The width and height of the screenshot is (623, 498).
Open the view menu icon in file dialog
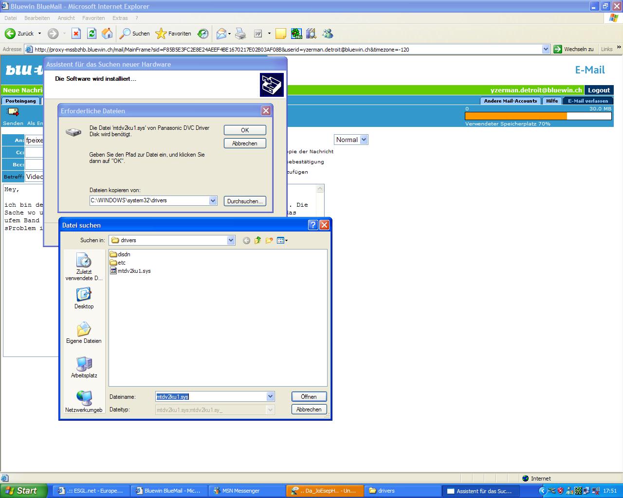point(282,240)
